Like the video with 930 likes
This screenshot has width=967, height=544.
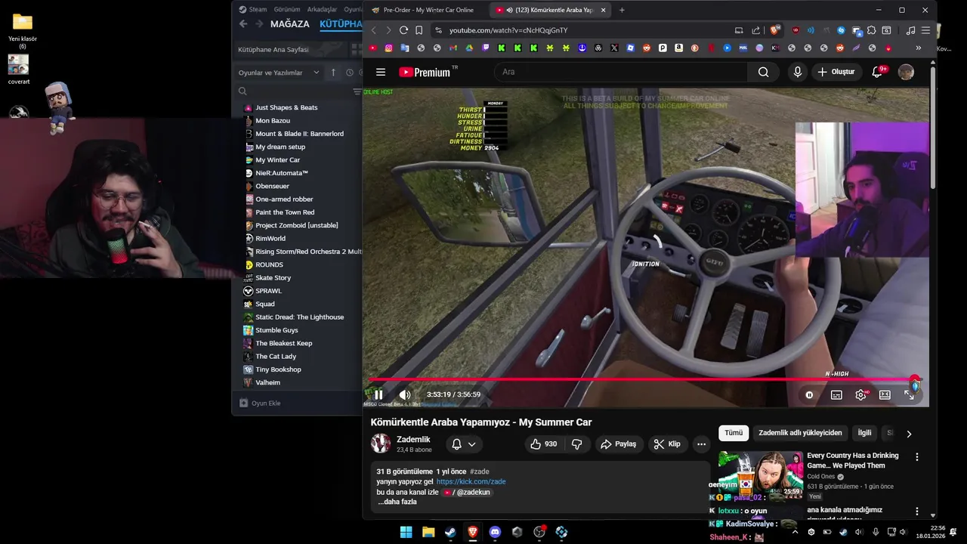(544, 444)
